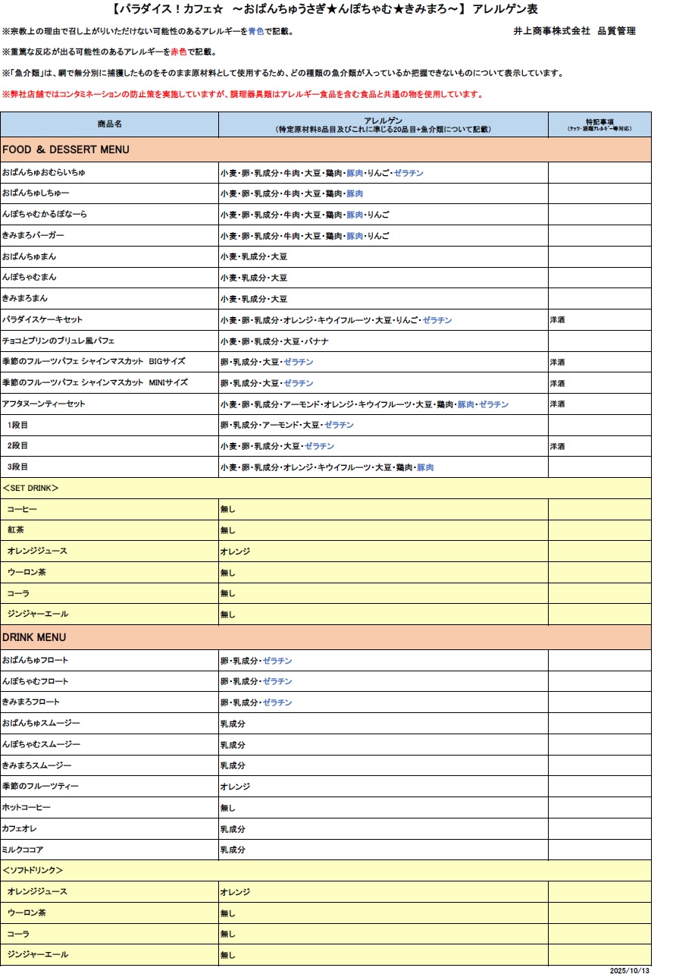This screenshot has width=698, height=974.
Task: Click the 2025/10/13 date at bottom
Action: (x=629, y=970)
